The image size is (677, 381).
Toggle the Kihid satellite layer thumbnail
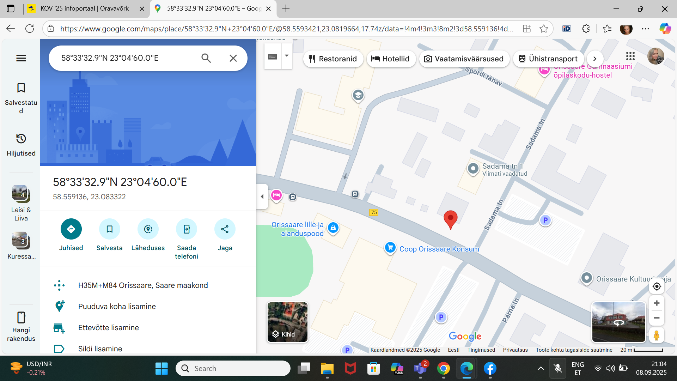point(287,322)
